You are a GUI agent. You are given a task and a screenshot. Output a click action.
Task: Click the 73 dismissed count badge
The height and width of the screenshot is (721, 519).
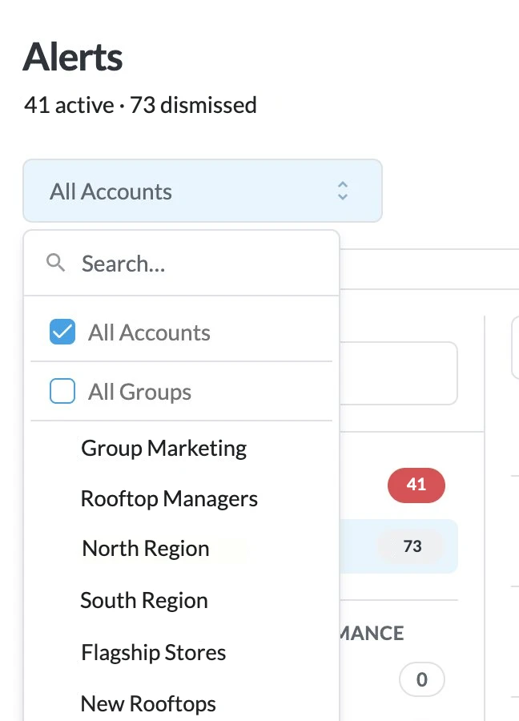coord(412,546)
